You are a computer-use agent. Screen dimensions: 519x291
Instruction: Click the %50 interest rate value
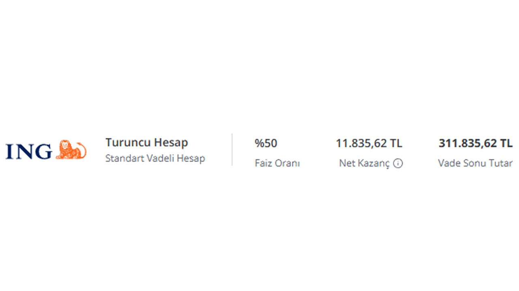click(266, 143)
